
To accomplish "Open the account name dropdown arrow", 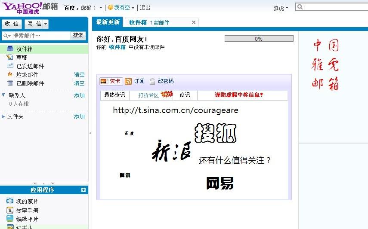I will click(101, 8).
